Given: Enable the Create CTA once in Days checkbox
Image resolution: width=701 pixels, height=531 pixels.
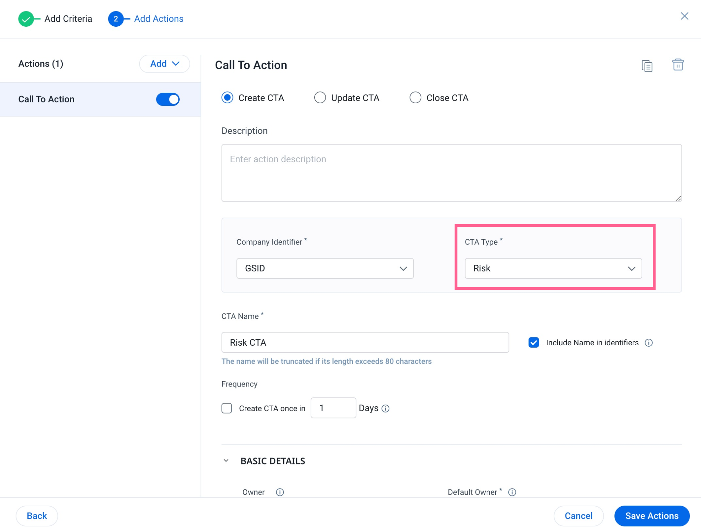Looking at the screenshot, I should click(x=227, y=407).
